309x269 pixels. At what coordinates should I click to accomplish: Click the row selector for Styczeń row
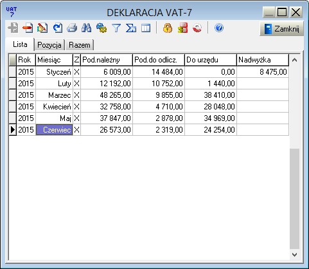point(13,72)
